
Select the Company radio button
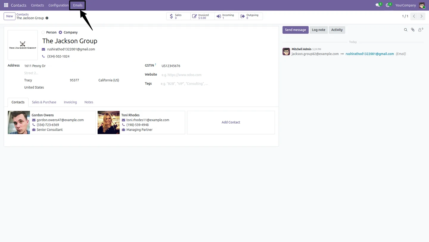[60, 32]
